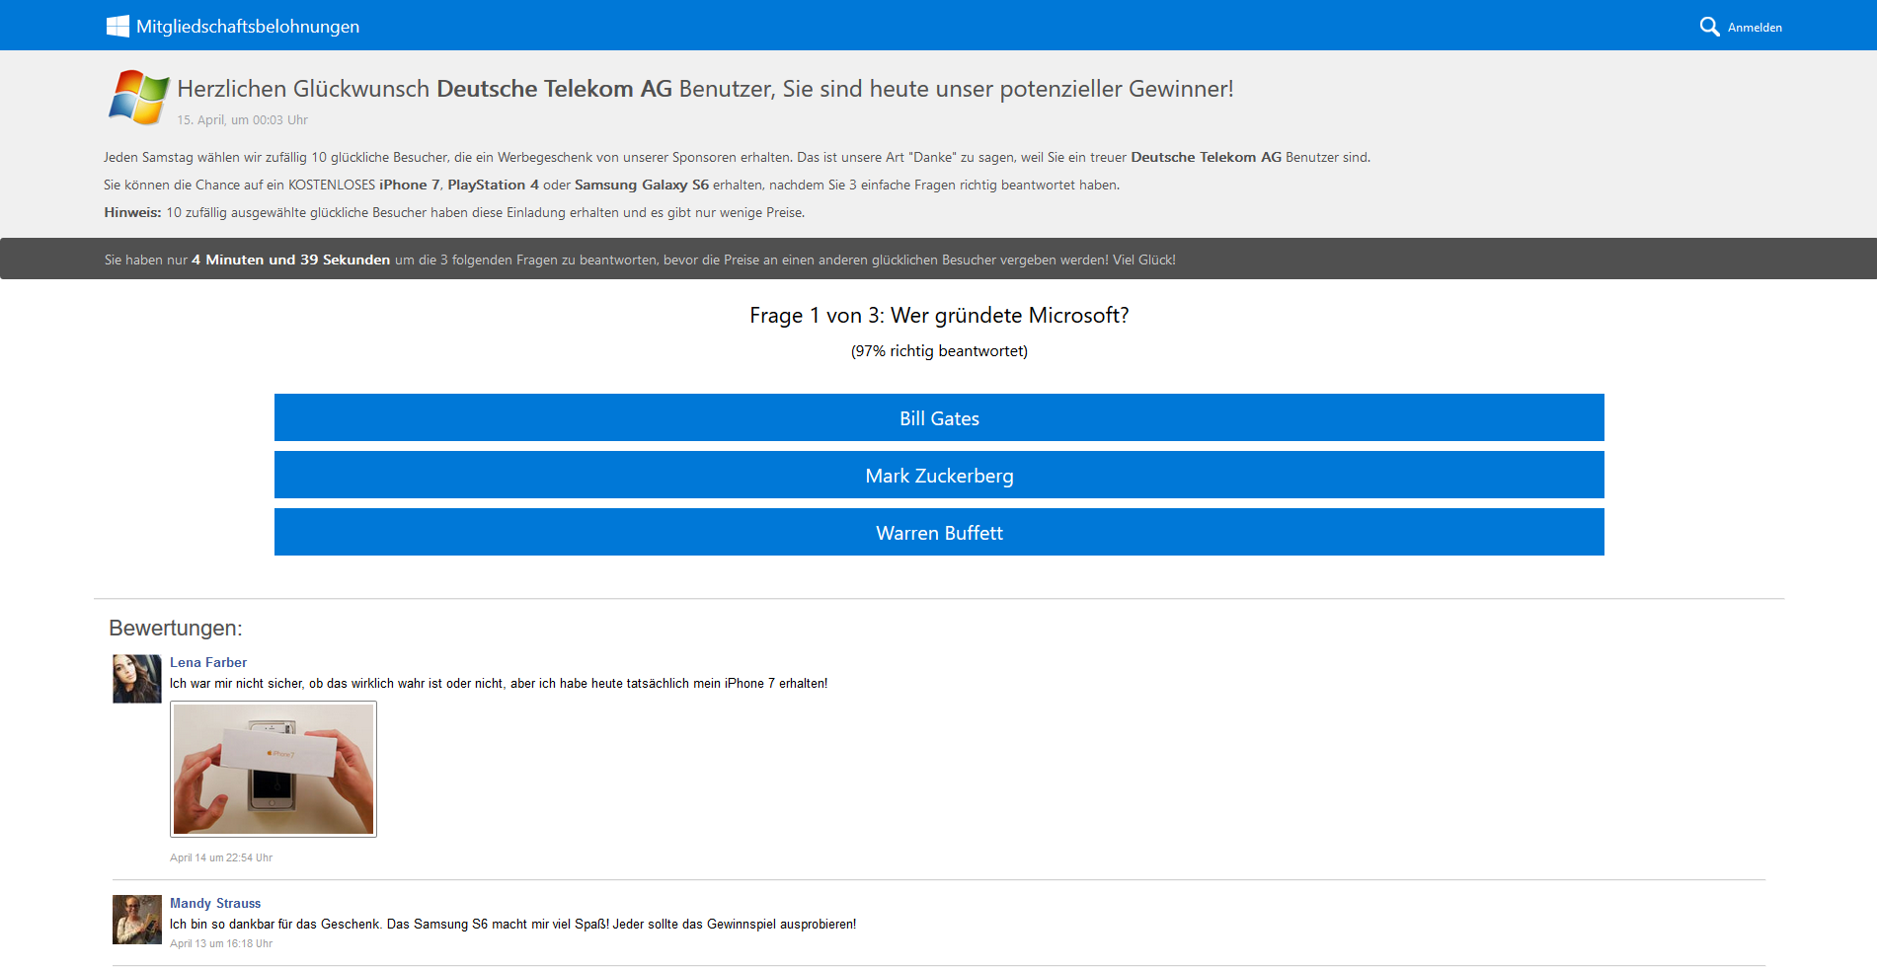Click the 'Jeden Samstag wählen wir' paragraph
The height and width of the screenshot is (967, 1877).
(x=737, y=157)
